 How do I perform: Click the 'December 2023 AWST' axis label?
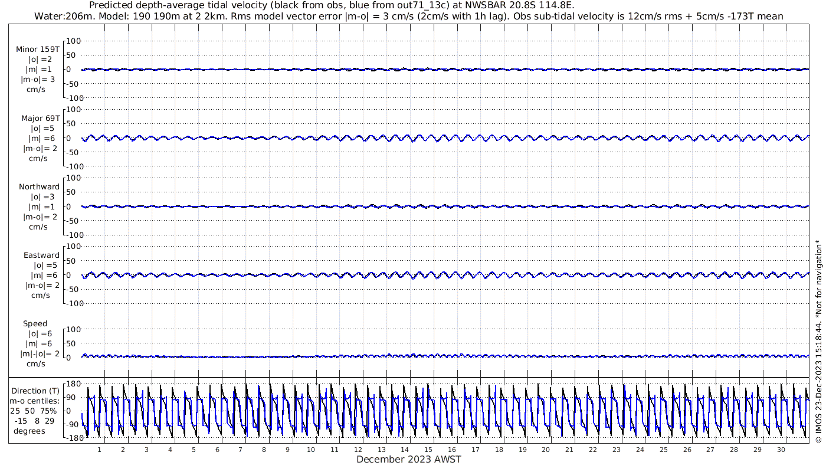coord(408,459)
